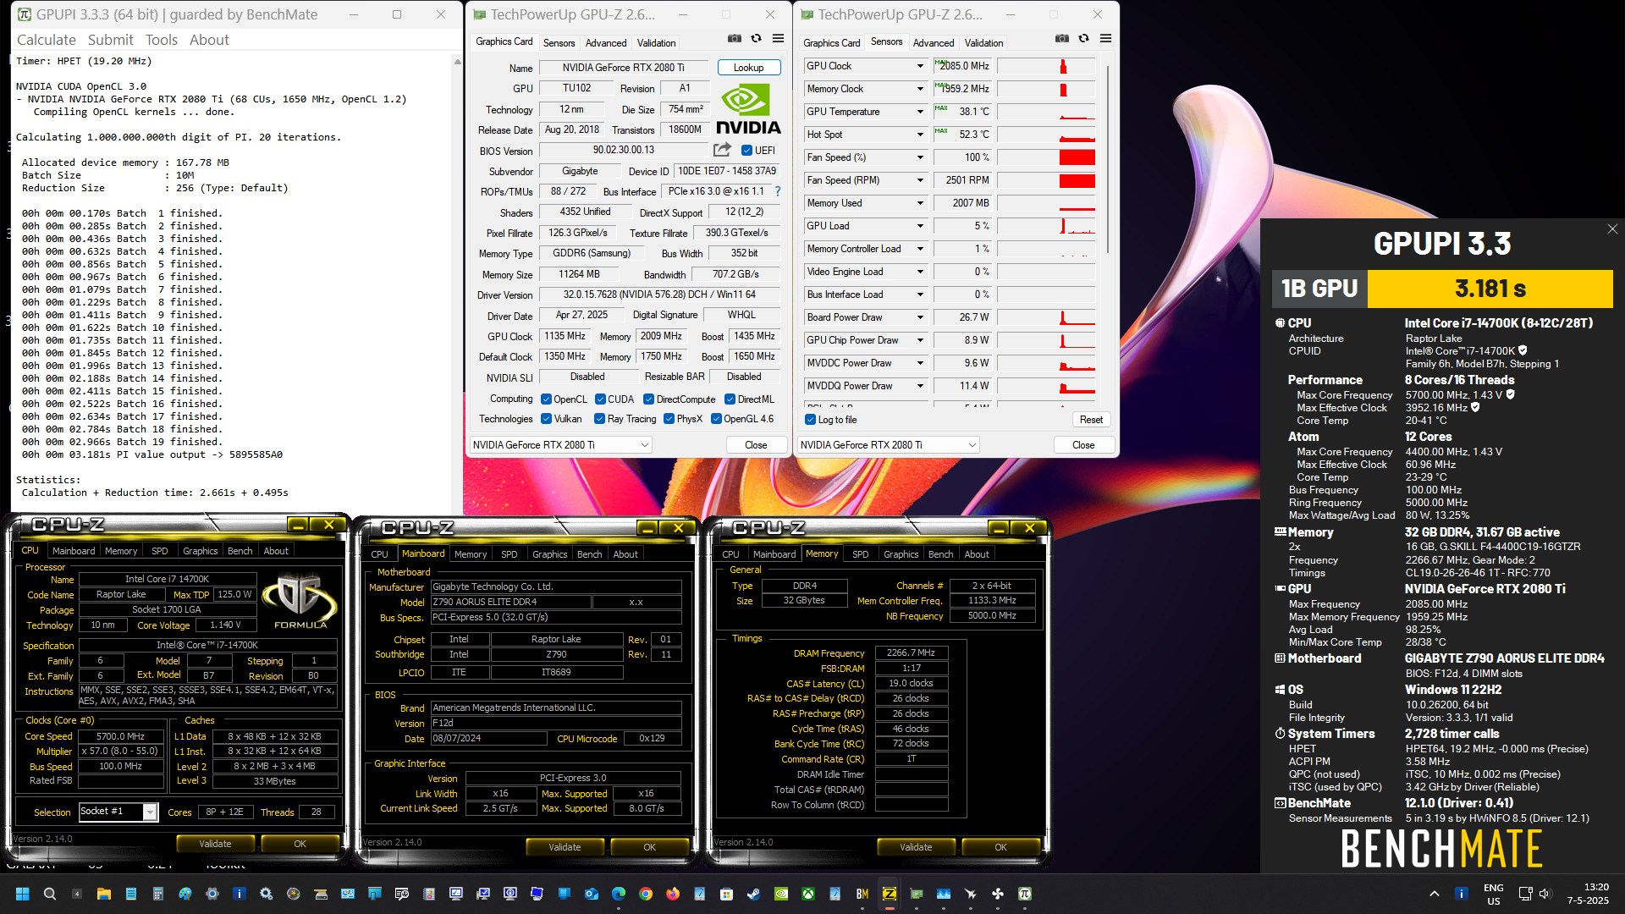Click Close button in GPU-Z Graphics Card window
The width and height of the screenshot is (1625, 914).
coord(756,445)
